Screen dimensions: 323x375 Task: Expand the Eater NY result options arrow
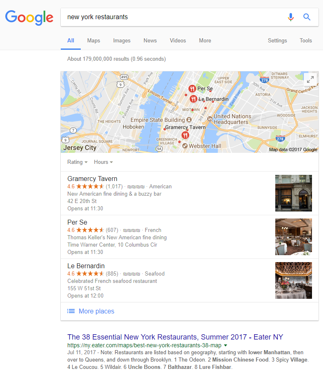coord(226,345)
